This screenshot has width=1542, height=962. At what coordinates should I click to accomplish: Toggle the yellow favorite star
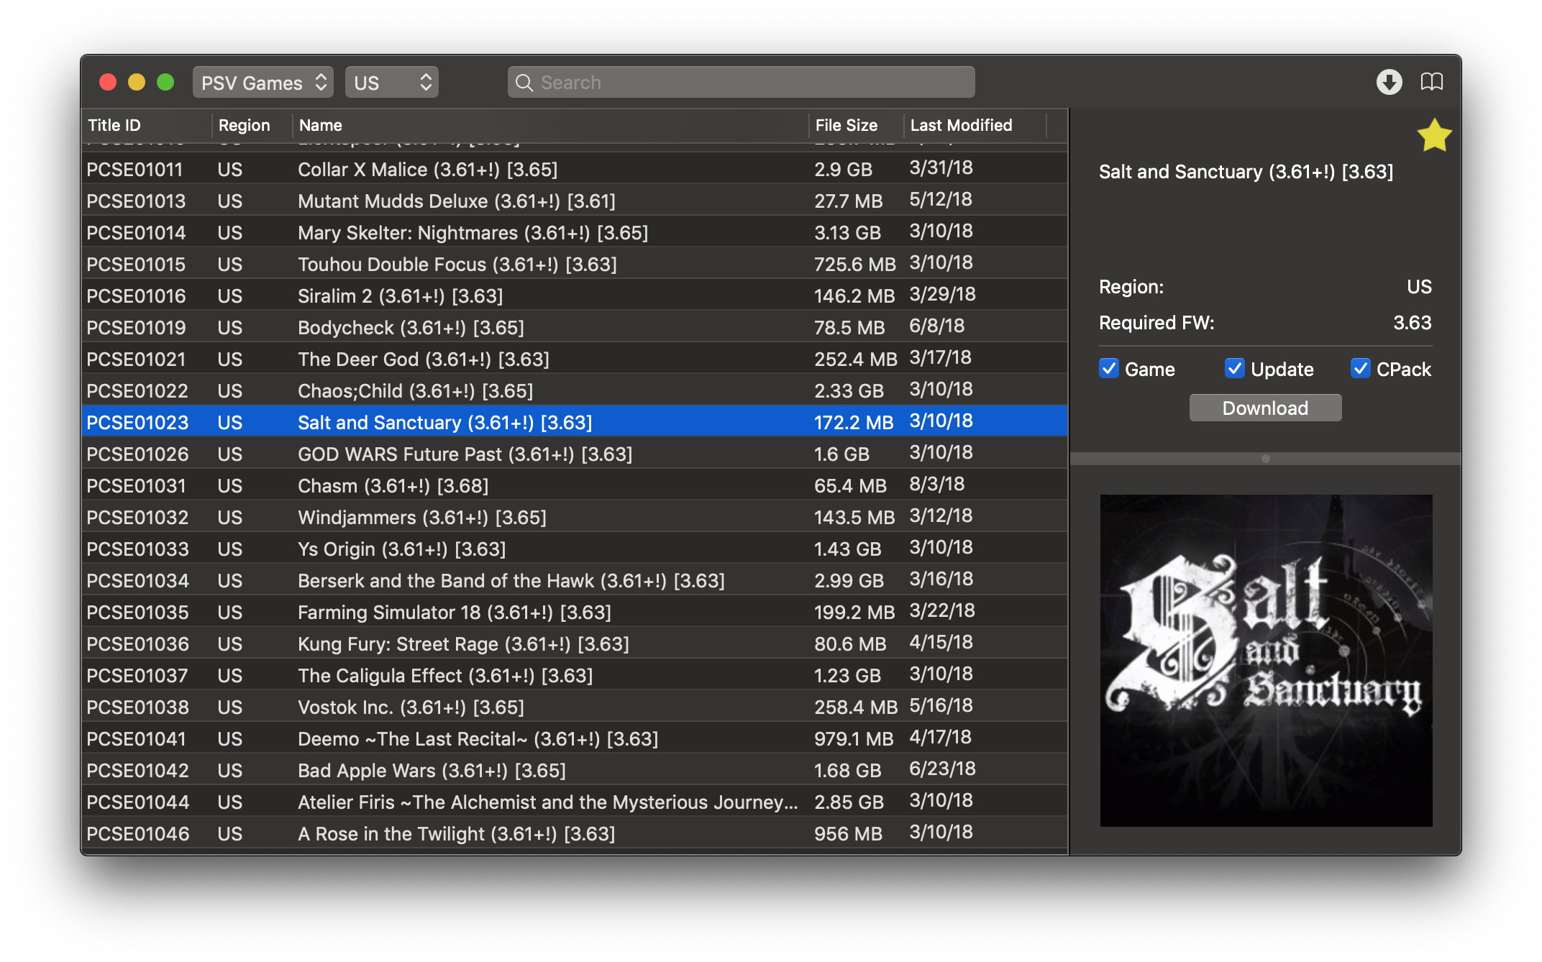(1433, 135)
